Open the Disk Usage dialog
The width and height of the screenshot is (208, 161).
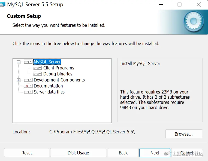point(78,153)
